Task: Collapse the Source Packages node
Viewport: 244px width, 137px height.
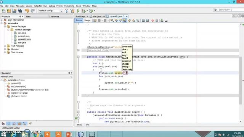Action: [5, 27]
